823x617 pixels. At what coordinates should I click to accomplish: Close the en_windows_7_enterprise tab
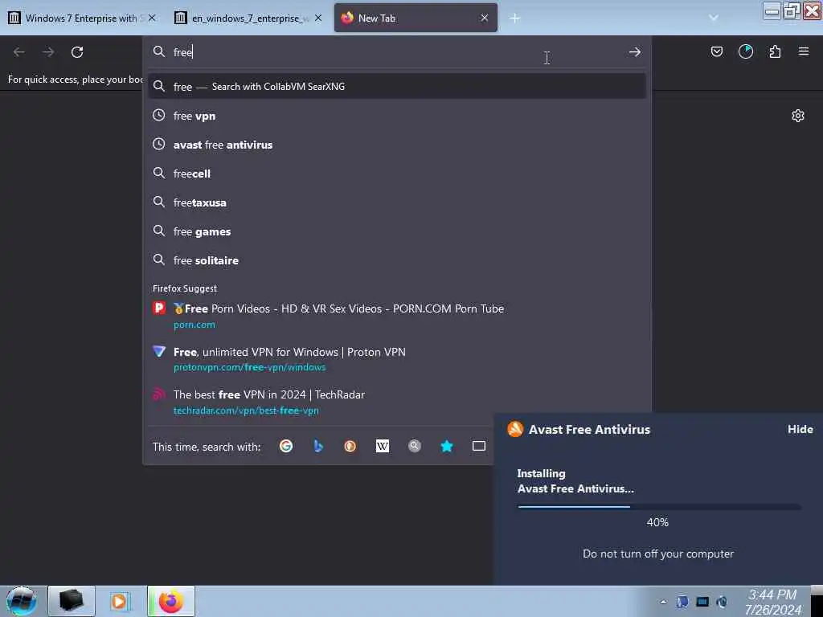(318, 18)
